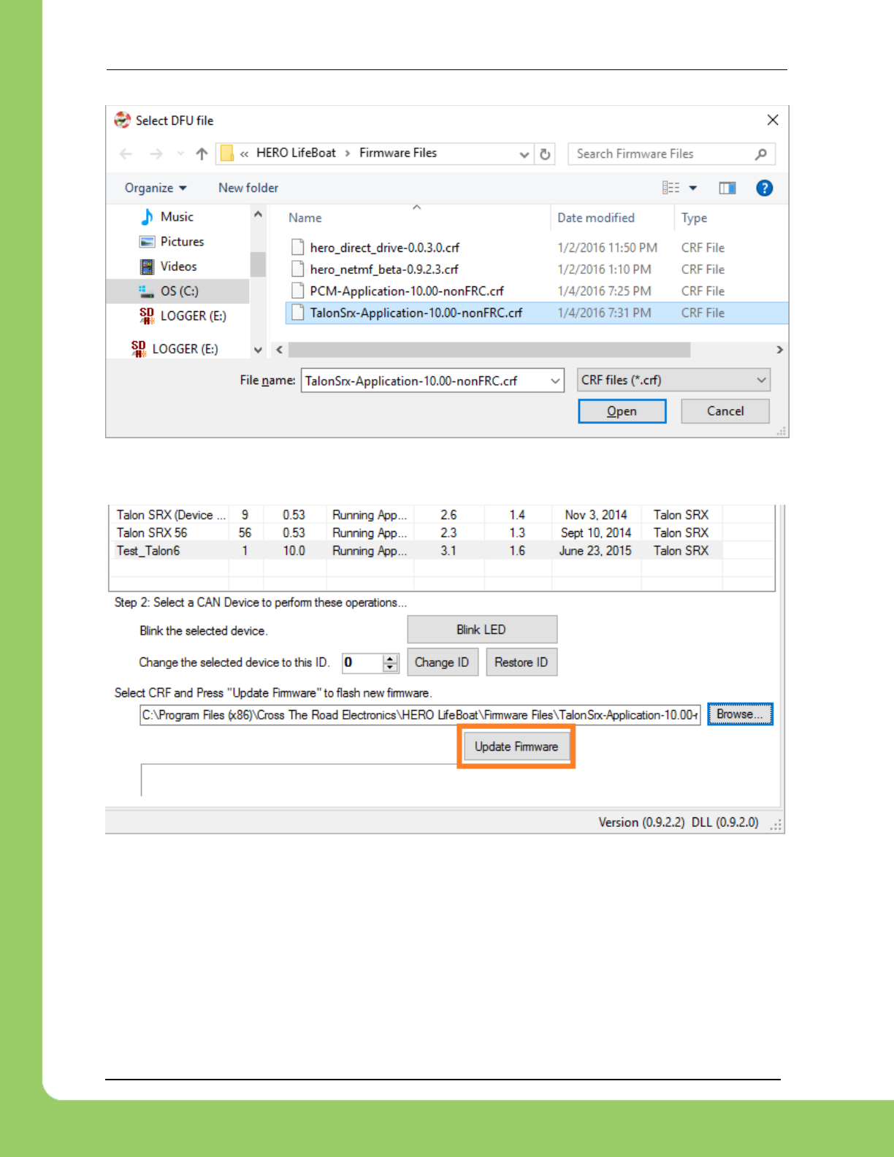894x1157 pixels.
Task: Go up one folder level arrow
Action: (x=202, y=153)
